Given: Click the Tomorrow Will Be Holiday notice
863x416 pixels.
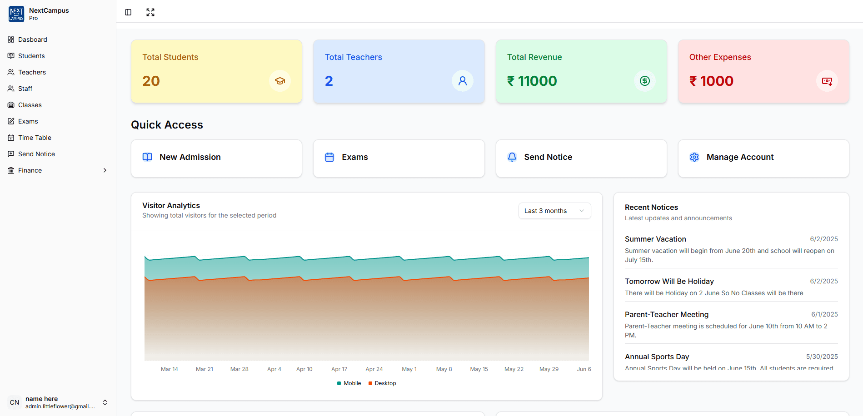Looking at the screenshot, I should point(669,281).
